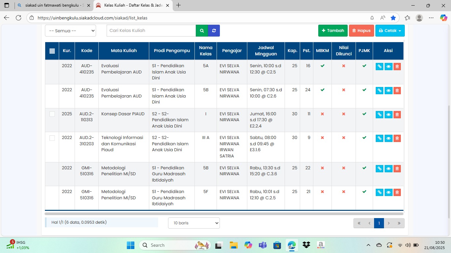This screenshot has width=451, height=253.
Task: Click the green Tambah button
Action: click(333, 31)
